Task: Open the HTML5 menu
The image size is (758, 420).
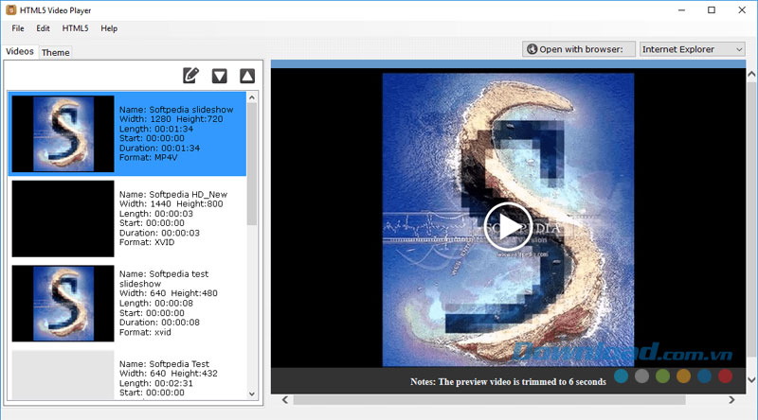Action: [76, 28]
